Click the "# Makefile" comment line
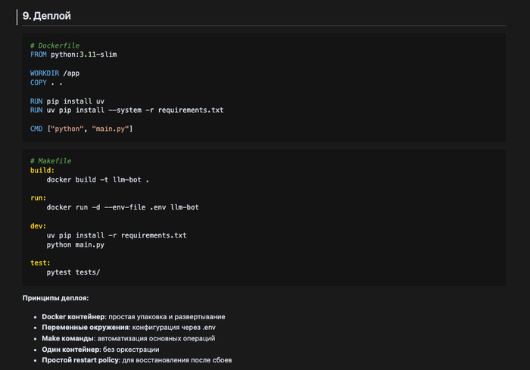Viewport: 530px width, 370px height. click(x=50, y=161)
